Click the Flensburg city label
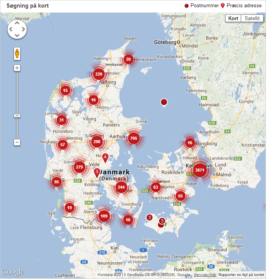 click(x=91, y=227)
